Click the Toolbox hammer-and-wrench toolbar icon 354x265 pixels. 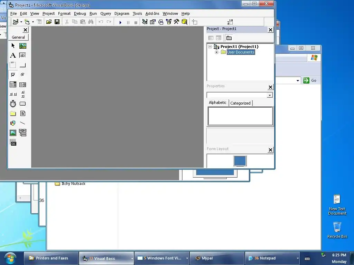pyautogui.click(x=177, y=22)
